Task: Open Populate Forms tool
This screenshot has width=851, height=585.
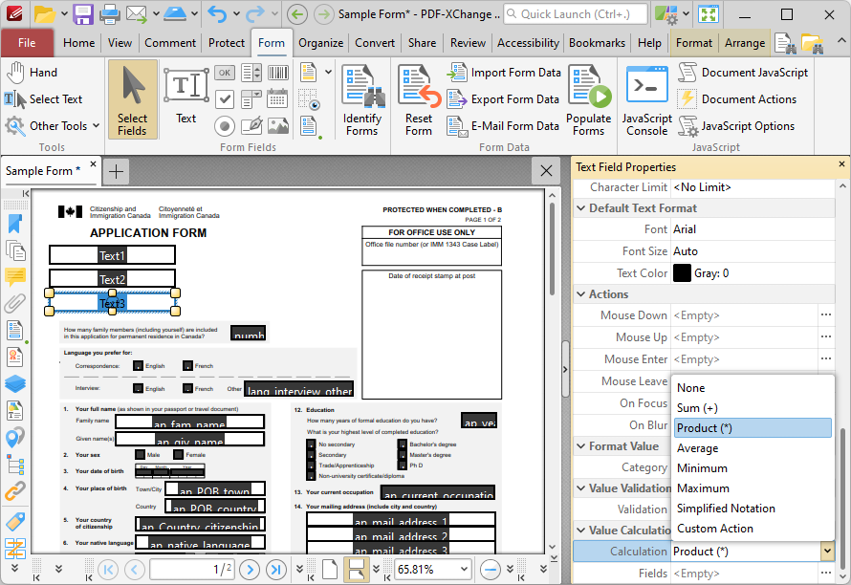Action: [x=589, y=99]
